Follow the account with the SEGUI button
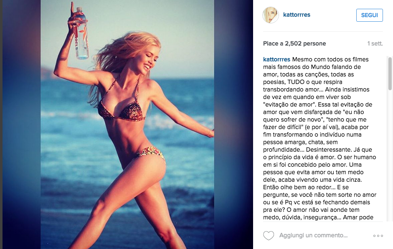This screenshot has width=393, height=249. pyautogui.click(x=370, y=15)
